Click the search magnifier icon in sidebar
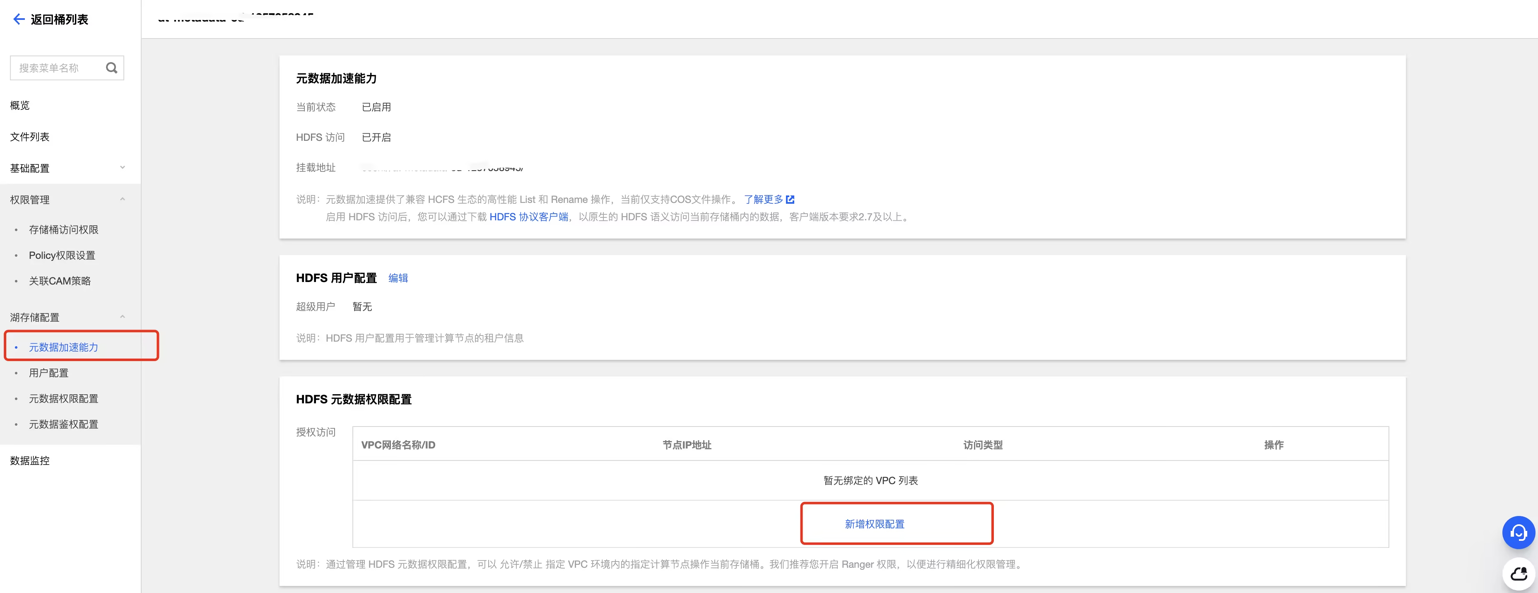 point(112,68)
